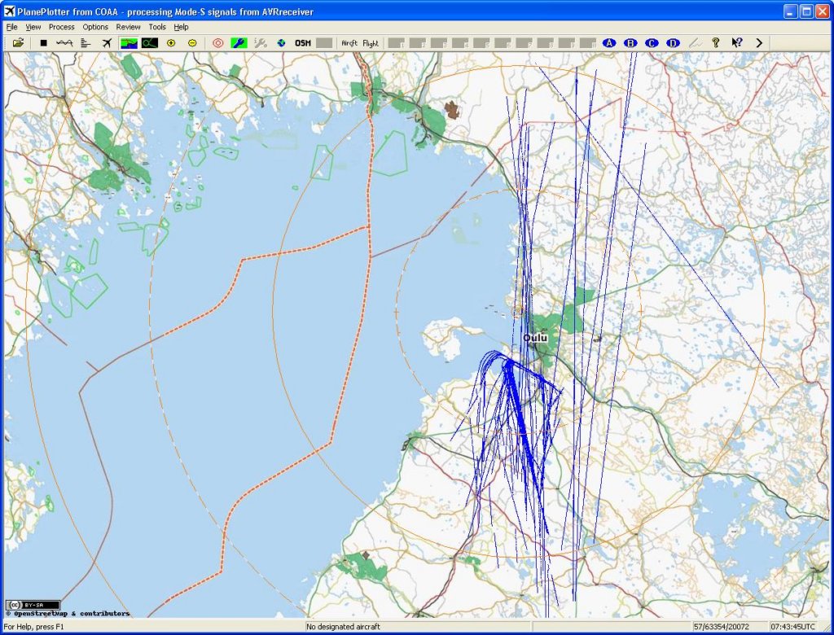
Task: Click the OSM map download button
Action: (303, 43)
